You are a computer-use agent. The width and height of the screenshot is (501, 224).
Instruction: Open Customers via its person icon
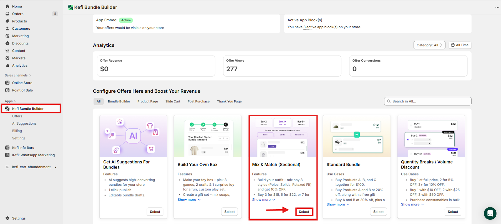(x=8, y=29)
